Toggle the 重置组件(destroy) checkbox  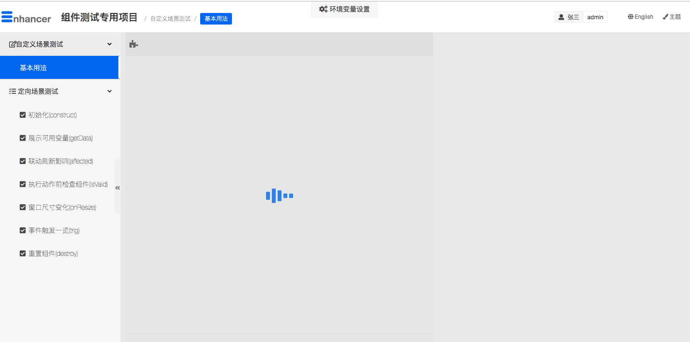click(x=23, y=253)
